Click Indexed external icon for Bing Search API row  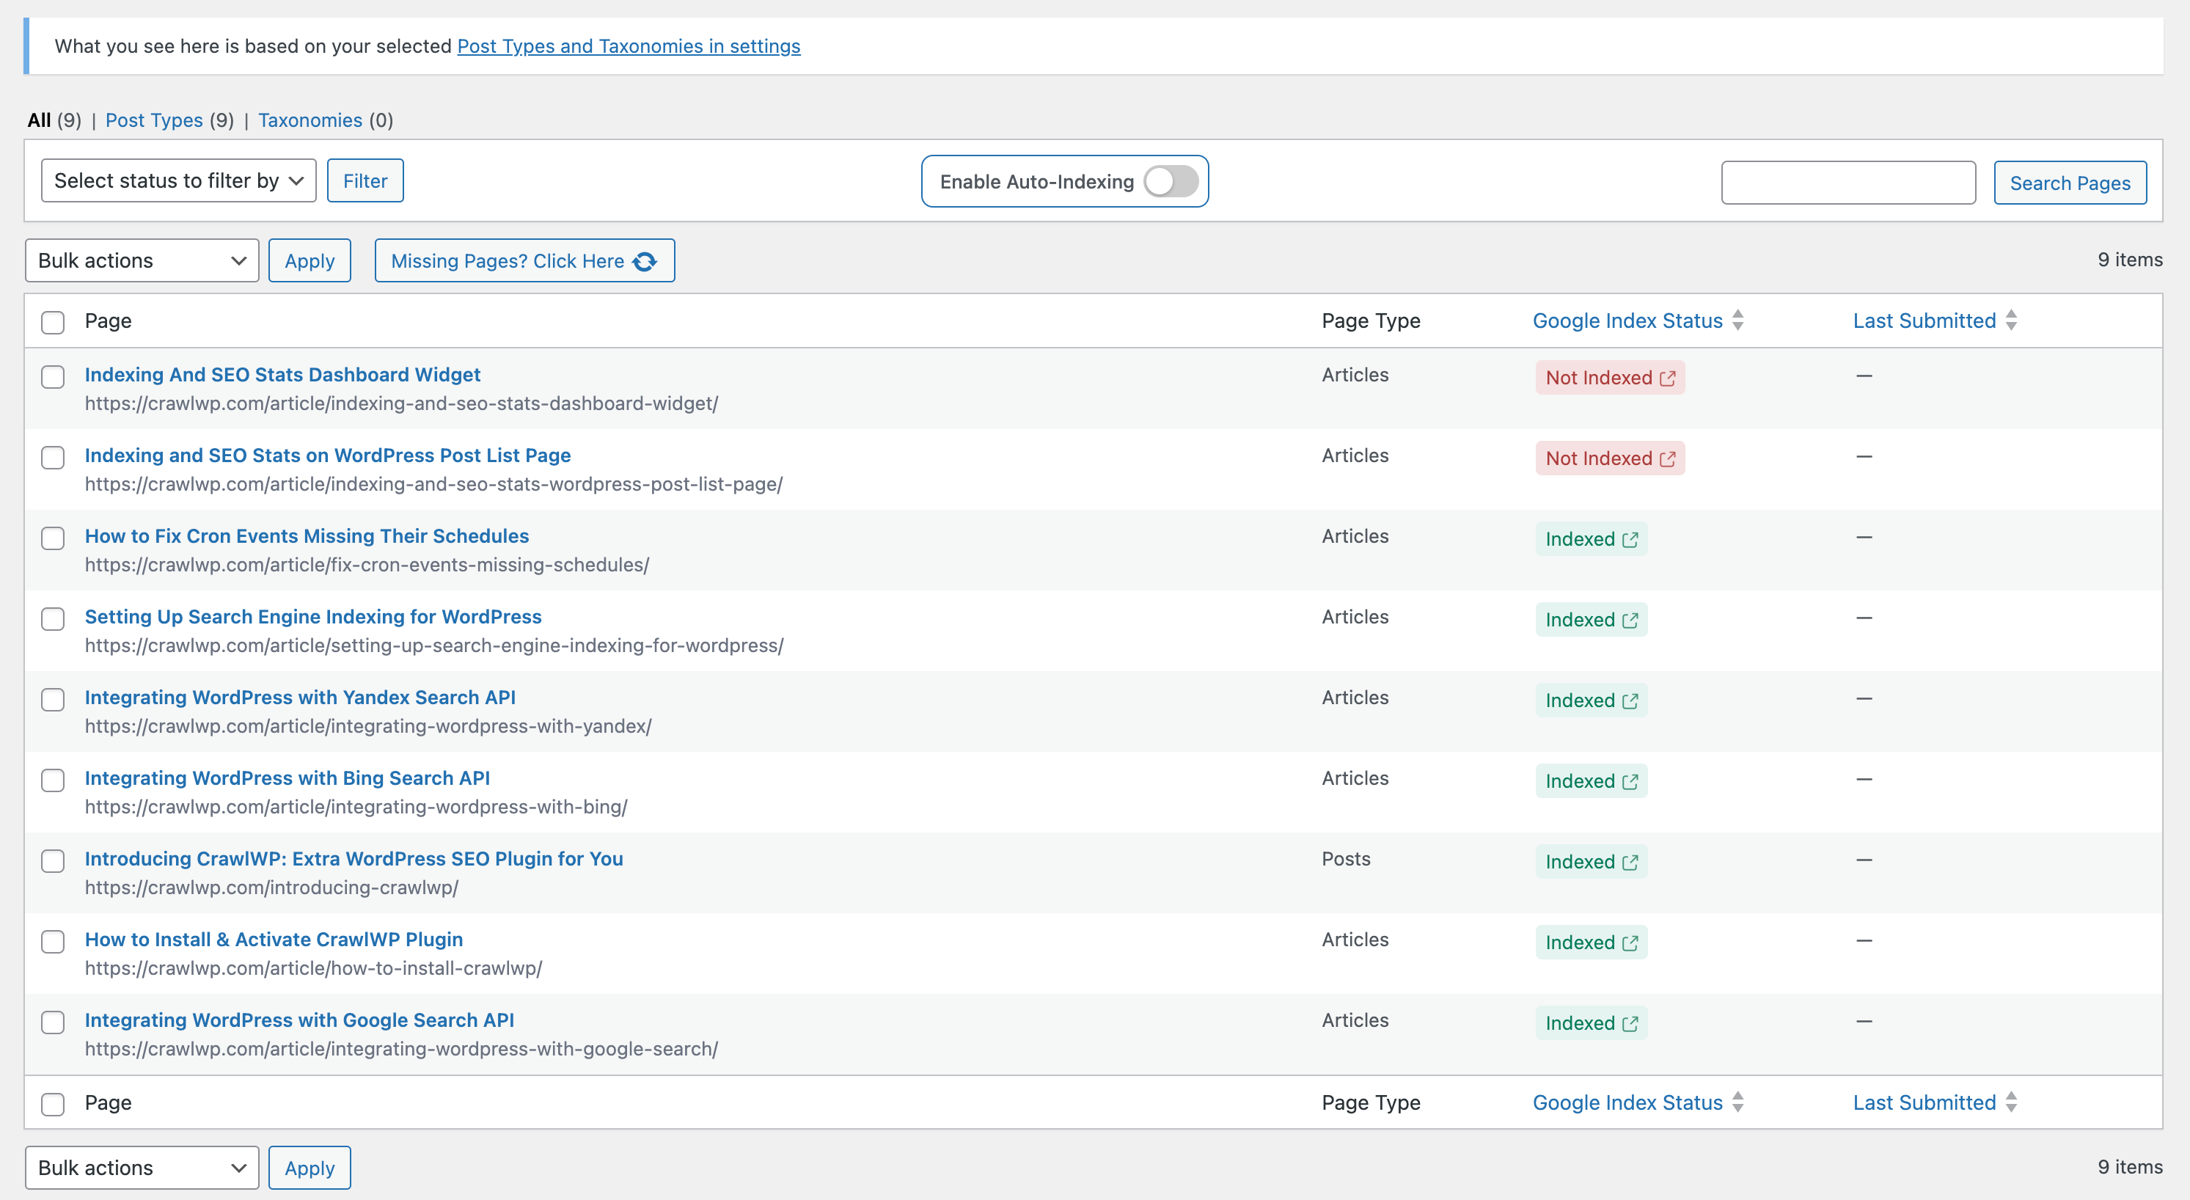(1630, 782)
